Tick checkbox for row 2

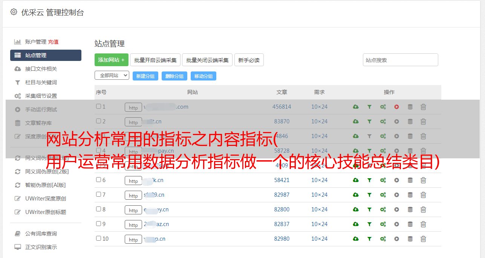coord(98,121)
